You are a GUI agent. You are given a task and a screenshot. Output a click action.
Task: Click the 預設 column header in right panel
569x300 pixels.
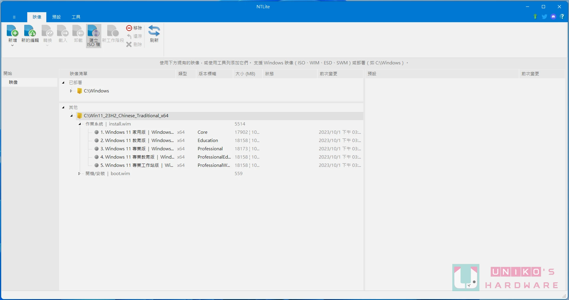pos(442,74)
